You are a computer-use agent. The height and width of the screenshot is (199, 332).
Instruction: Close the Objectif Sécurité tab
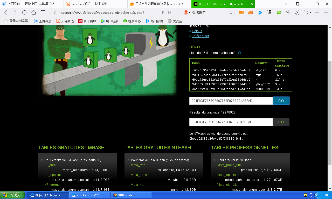point(252,4)
